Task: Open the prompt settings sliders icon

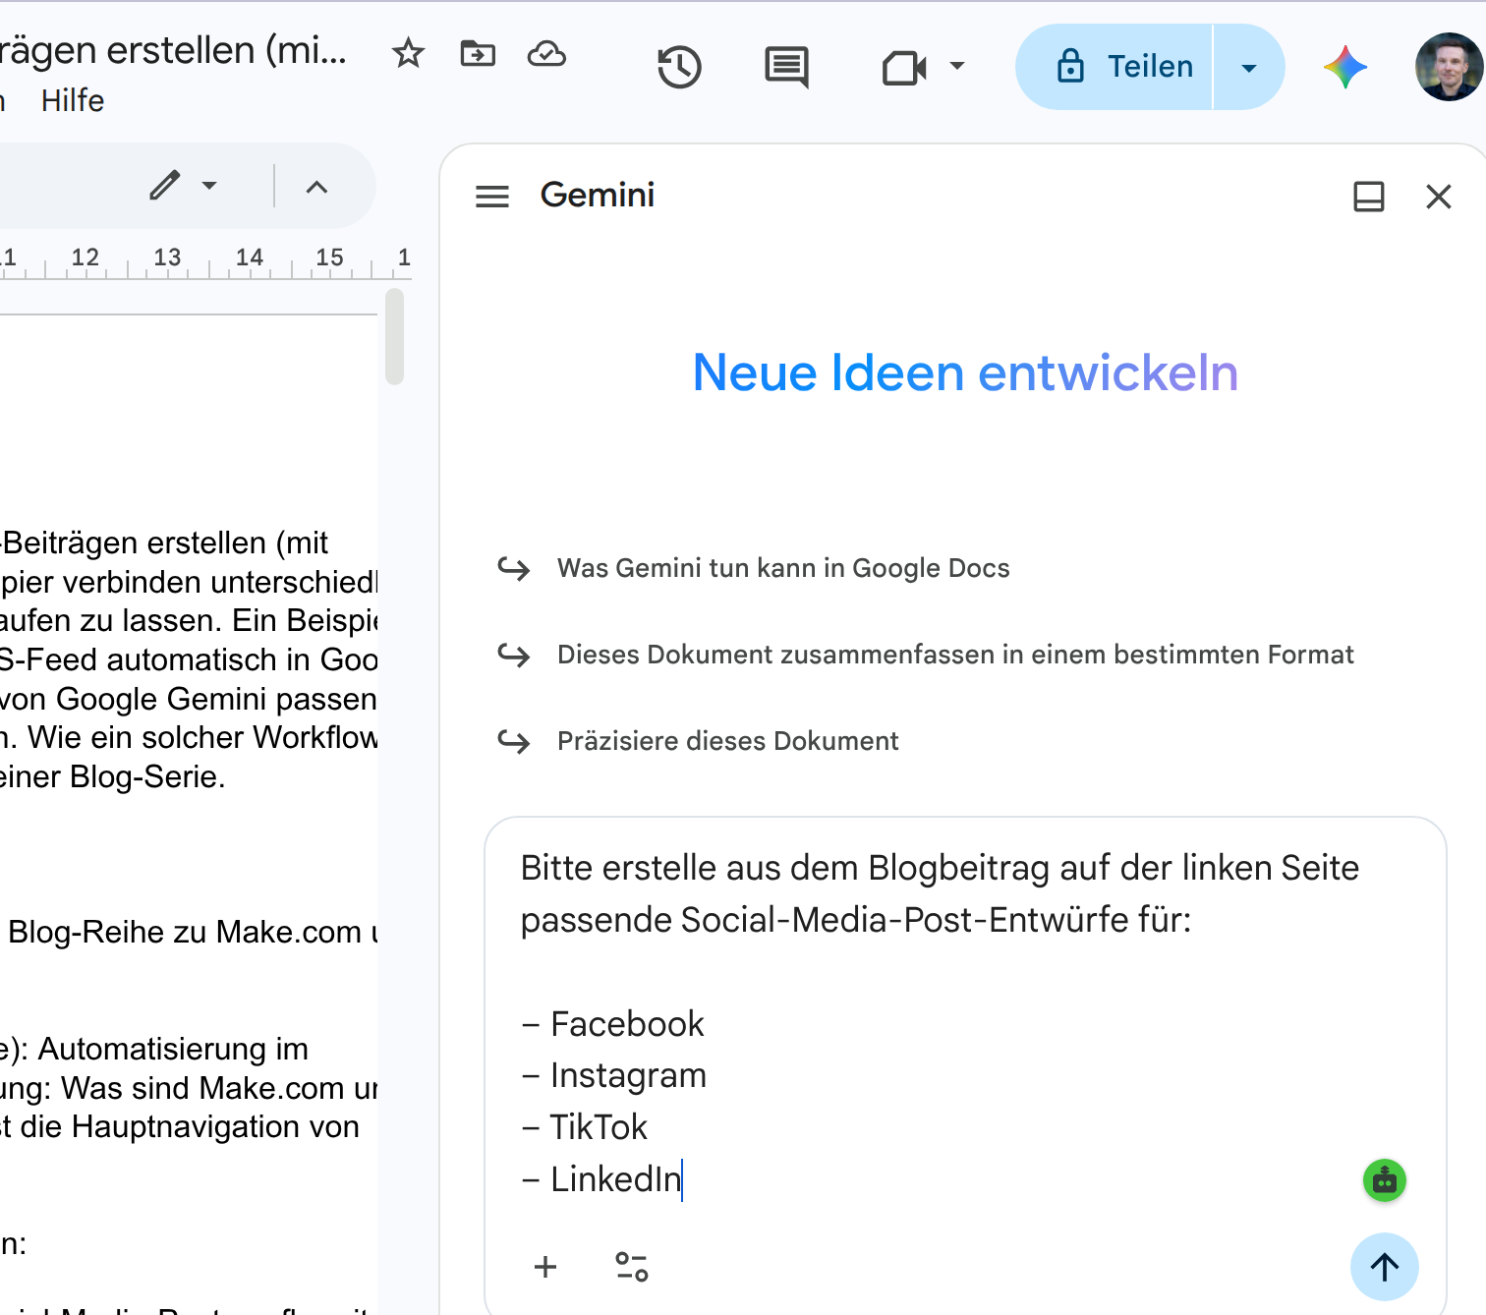Action: pyautogui.click(x=632, y=1267)
